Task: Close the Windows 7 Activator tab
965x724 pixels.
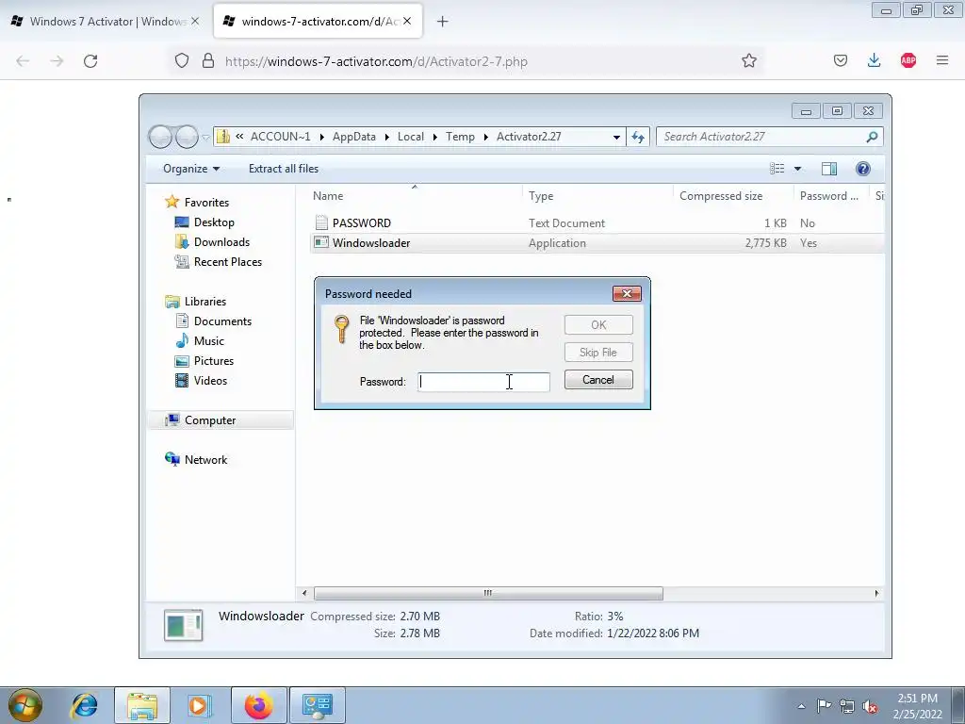Action: 195,21
